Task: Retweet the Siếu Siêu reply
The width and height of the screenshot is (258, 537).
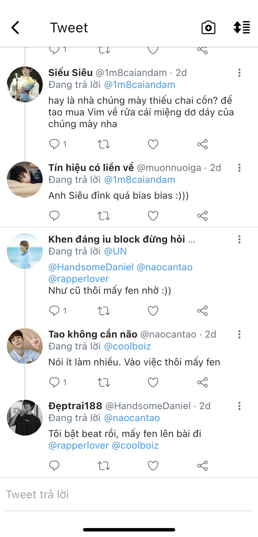Action: [x=103, y=144]
